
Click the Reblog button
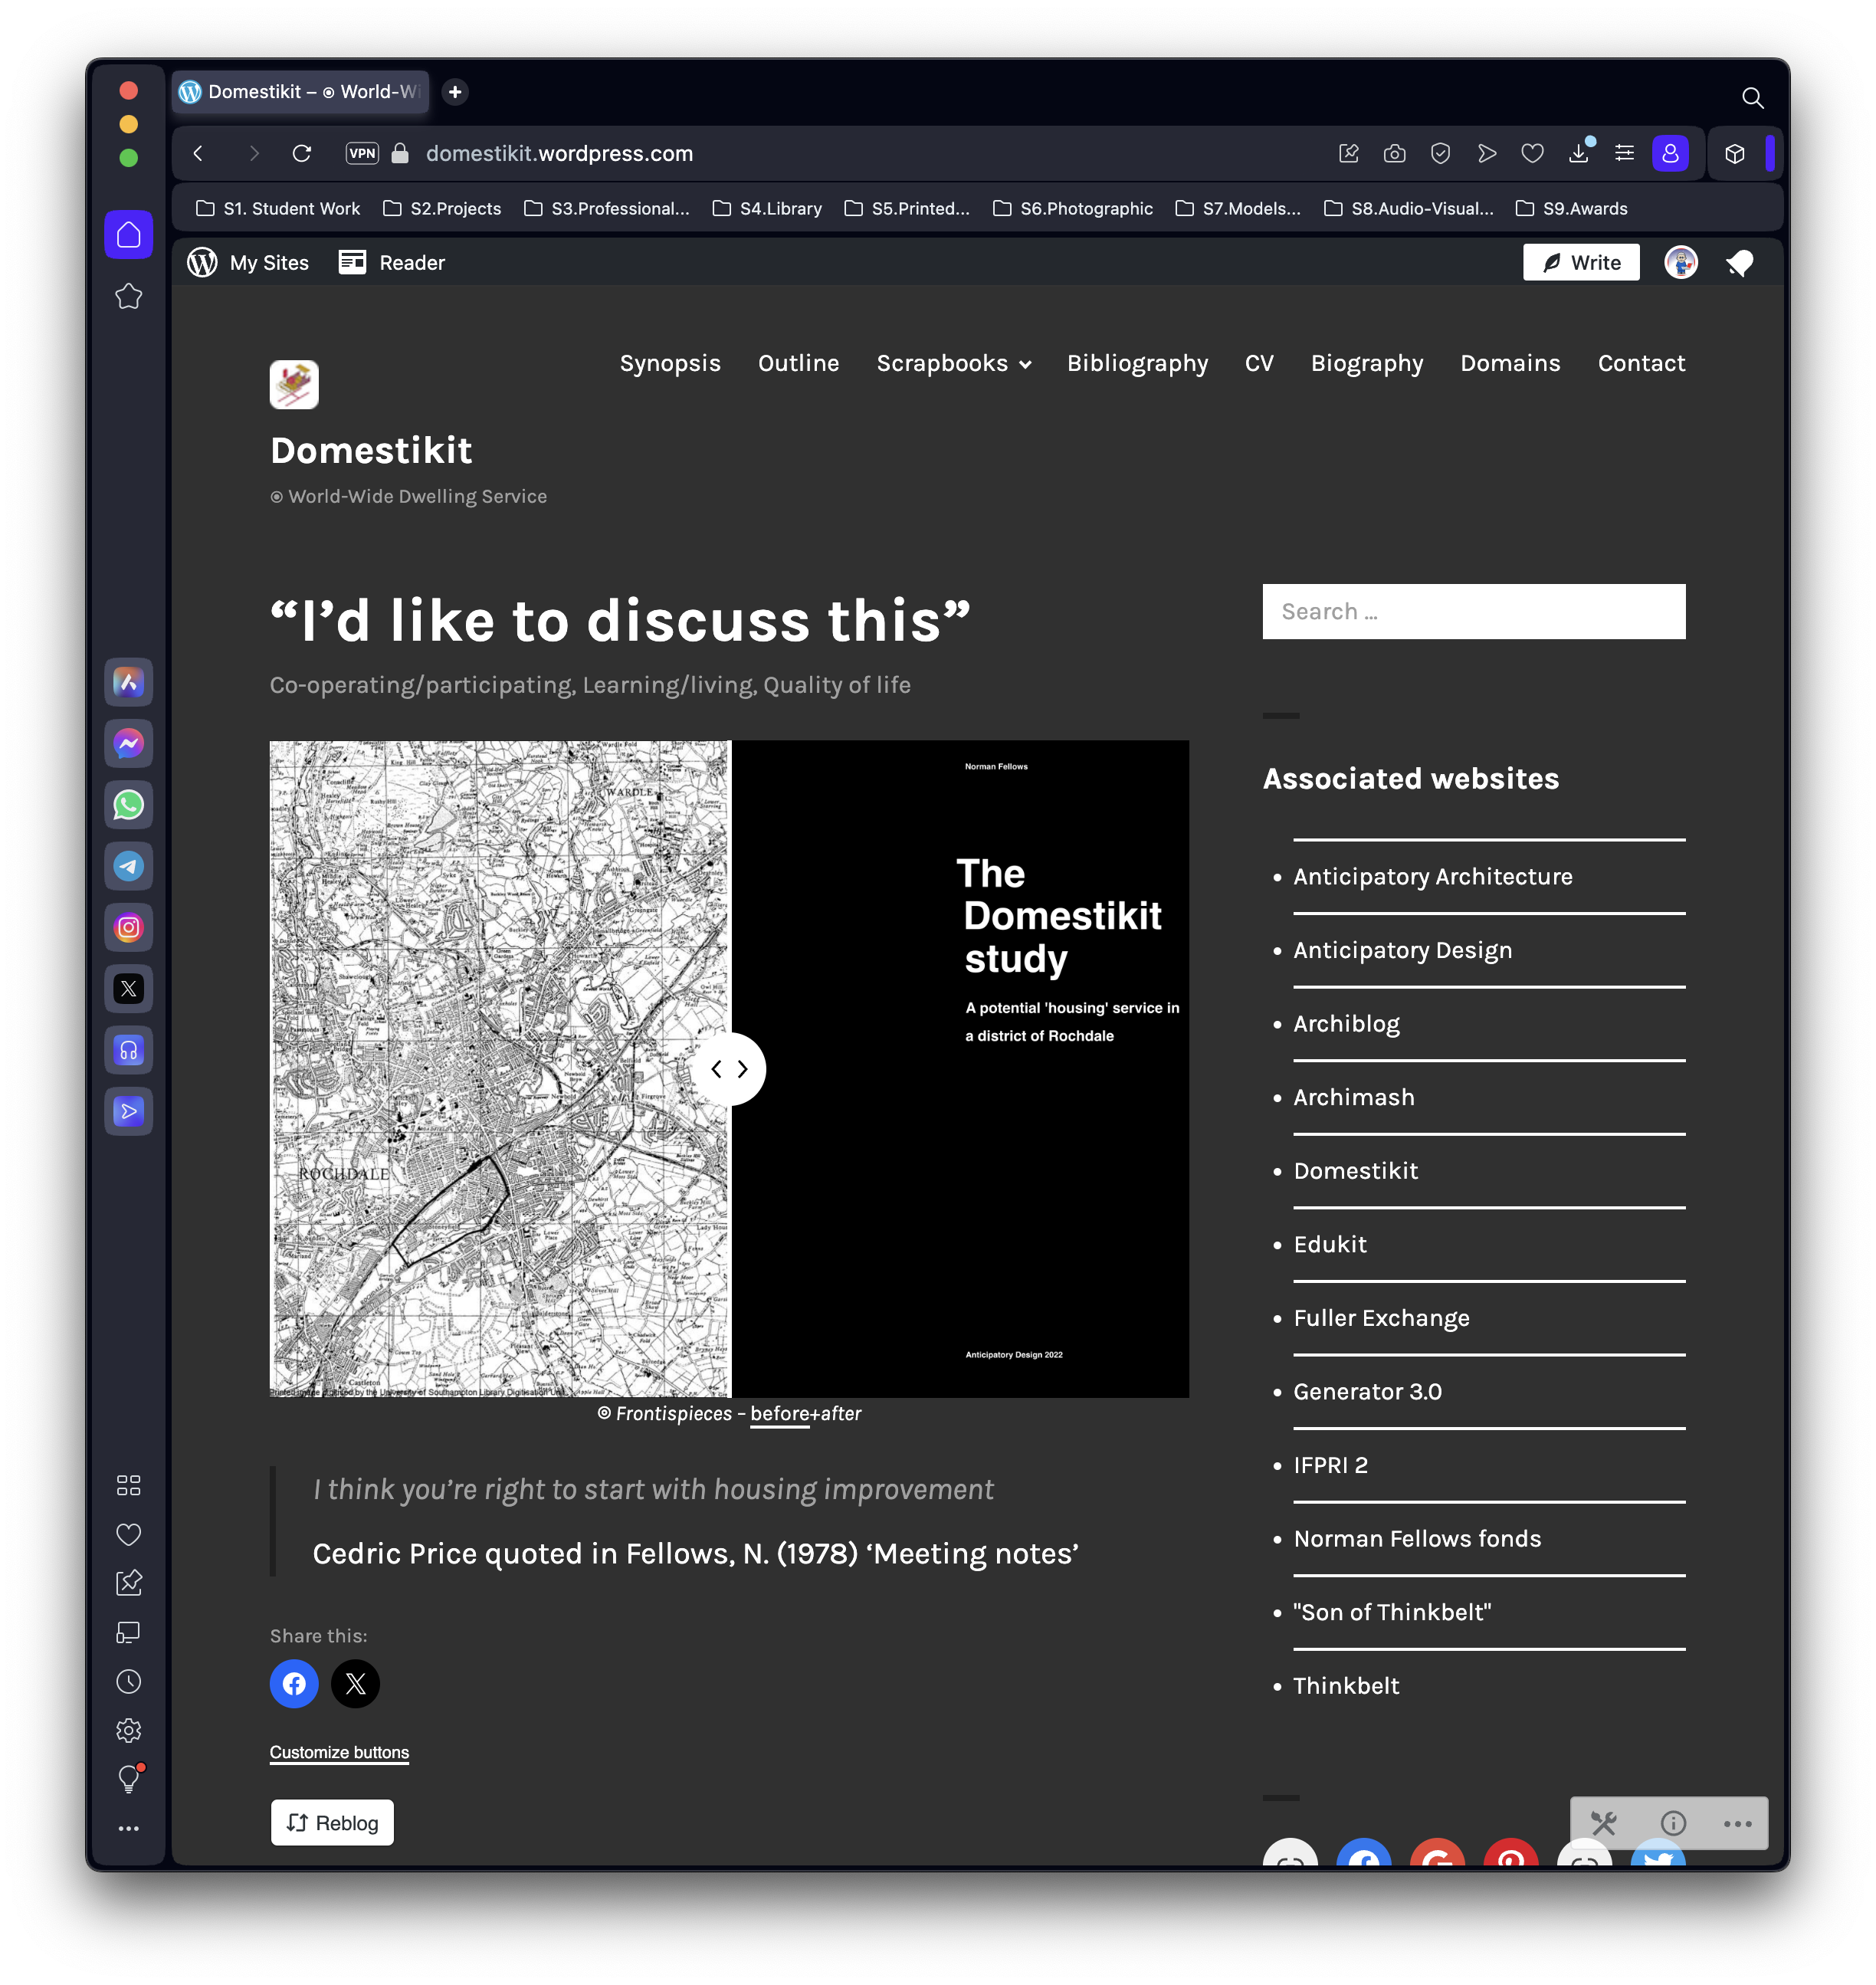pyautogui.click(x=332, y=1824)
